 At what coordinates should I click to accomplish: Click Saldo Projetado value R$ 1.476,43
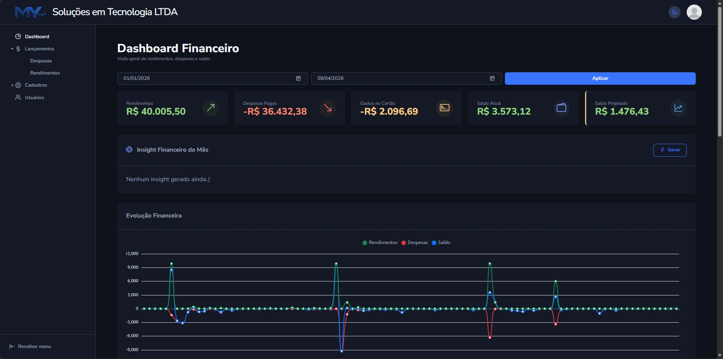click(x=622, y=112)
